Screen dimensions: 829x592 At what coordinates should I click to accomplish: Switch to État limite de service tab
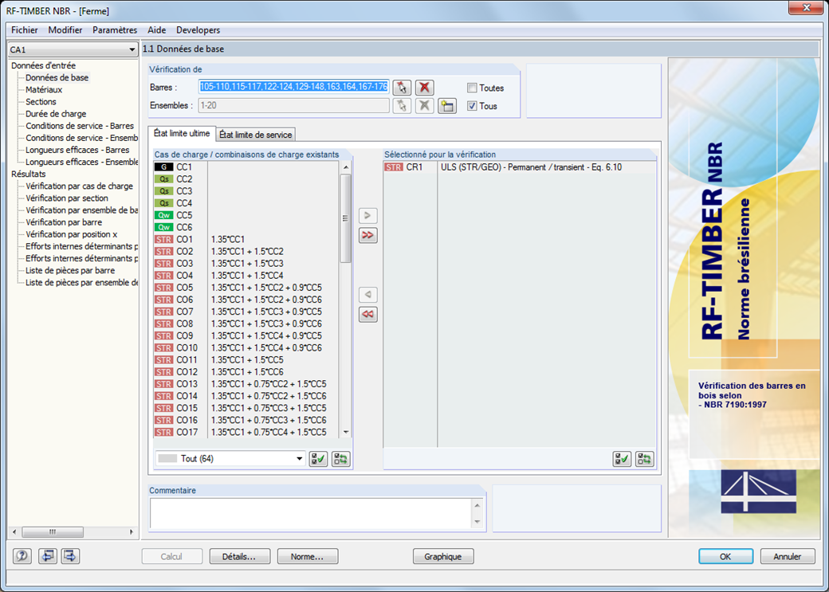point(256,135)
